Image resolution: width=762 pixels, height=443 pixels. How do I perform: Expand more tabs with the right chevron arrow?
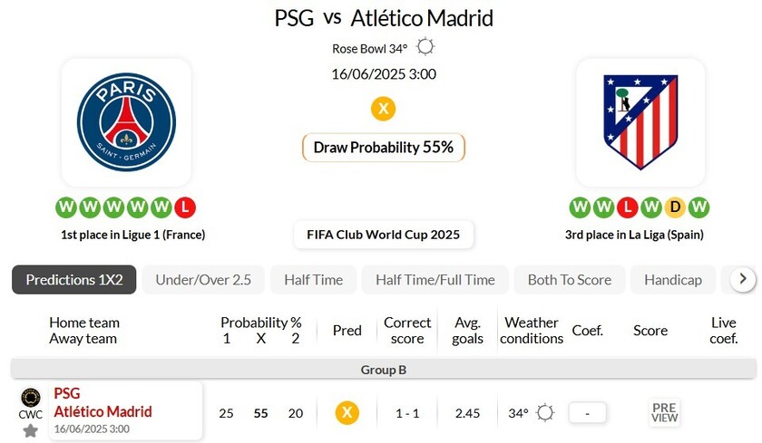tap(743, 279)
